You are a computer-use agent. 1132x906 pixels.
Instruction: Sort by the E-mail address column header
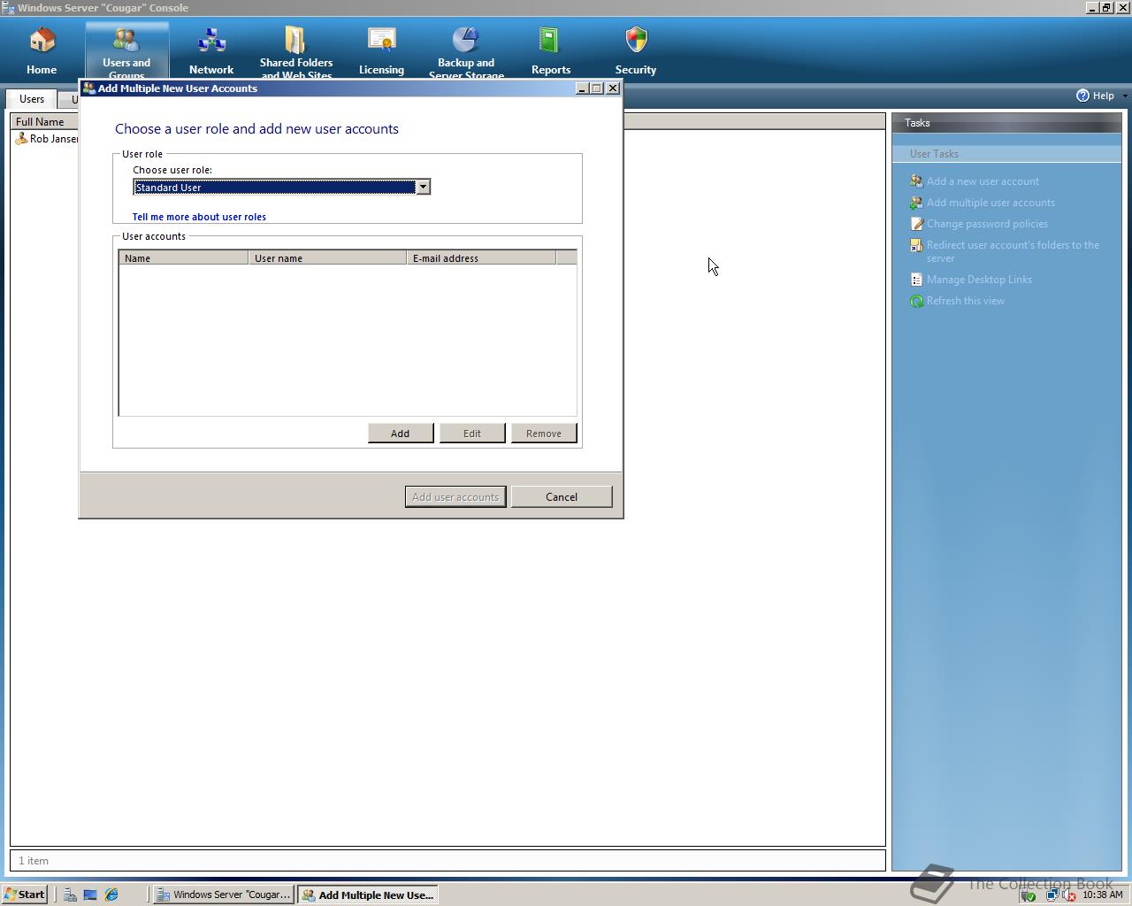click(482, 257)
